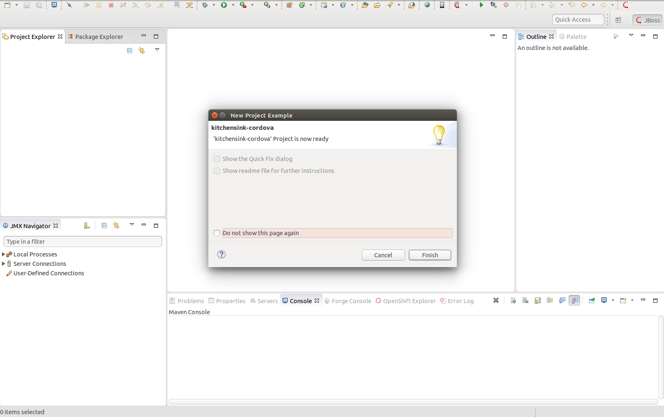Collapse all in JMX Navigator
This screenshot has width=664, height=417.
(x=104, y=226)
